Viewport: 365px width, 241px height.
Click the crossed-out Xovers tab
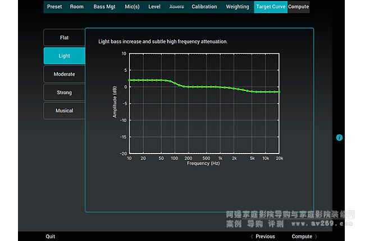pos(177,7)
